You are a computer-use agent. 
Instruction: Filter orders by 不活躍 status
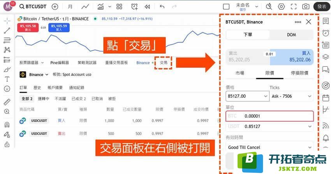(60, 99)
